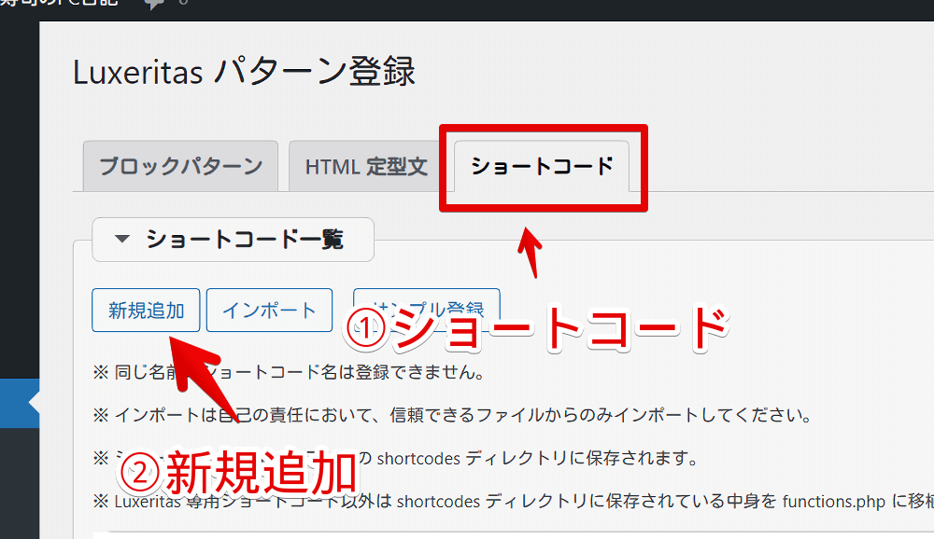Click the インポート button
The image size is (934, 539).
269,310
